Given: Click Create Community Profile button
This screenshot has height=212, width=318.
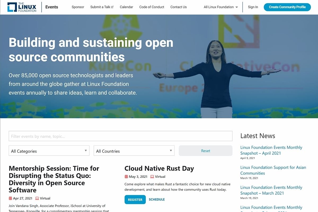Looking at the screenshot, I should point(287,7).
